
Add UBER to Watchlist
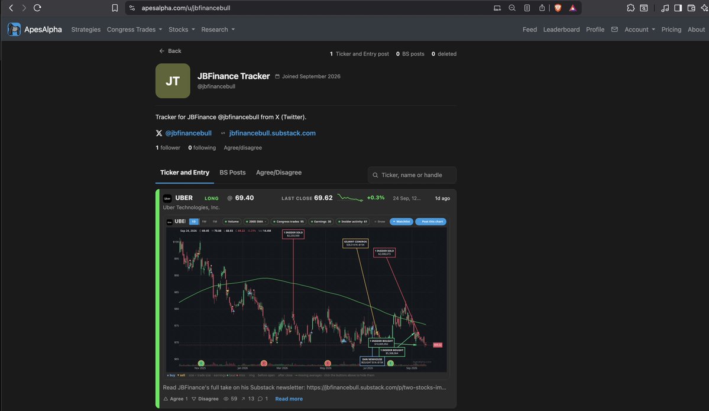pyautogui.click(x=401, y=222)
